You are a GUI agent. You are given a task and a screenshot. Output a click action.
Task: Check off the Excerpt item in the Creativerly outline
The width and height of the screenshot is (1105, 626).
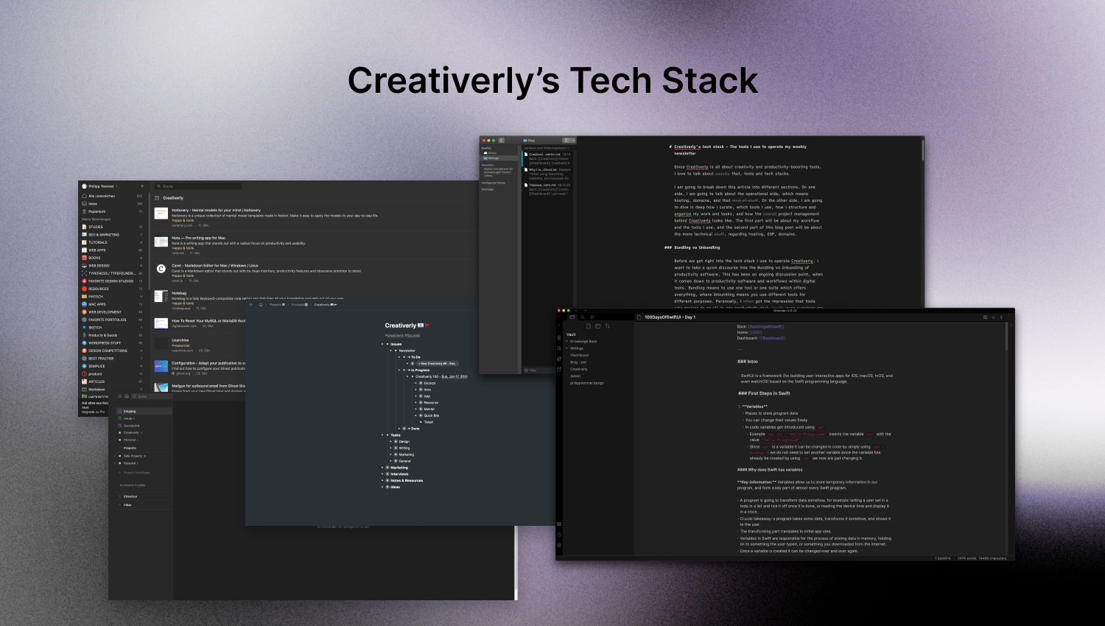click(x=421, y=383)
